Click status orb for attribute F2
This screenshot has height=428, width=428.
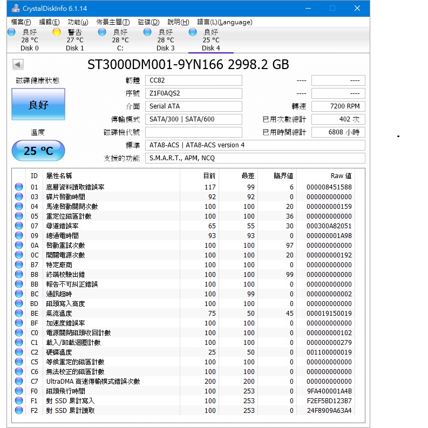(19, 410)
